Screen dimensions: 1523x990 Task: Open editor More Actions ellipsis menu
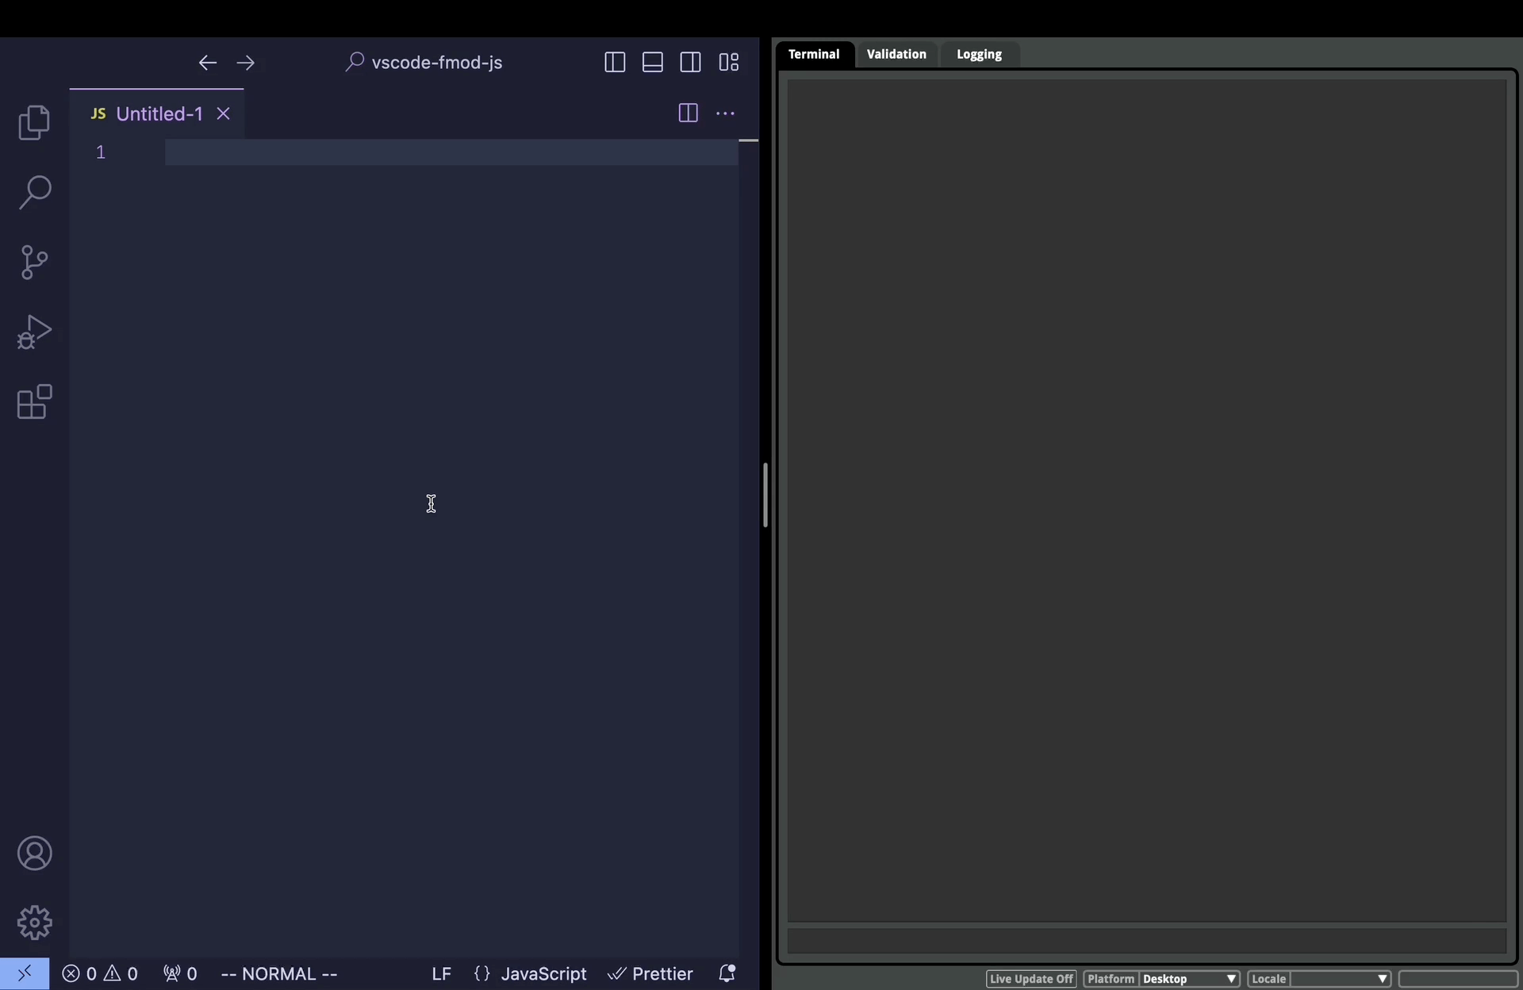725,113
